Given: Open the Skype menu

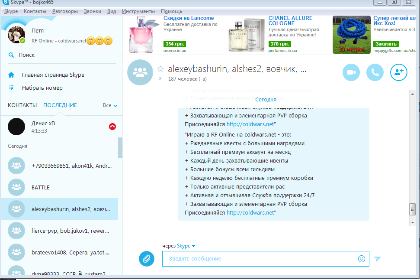Looking at the screenshot, I should [x=11, y=11].
